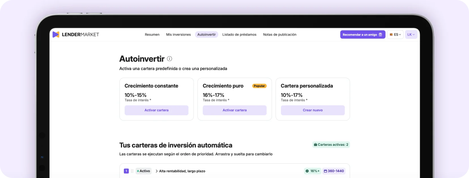Click the gift icon in referral button
The height and width of the screenshot is (178, 469).
click(x=380, y=34)
